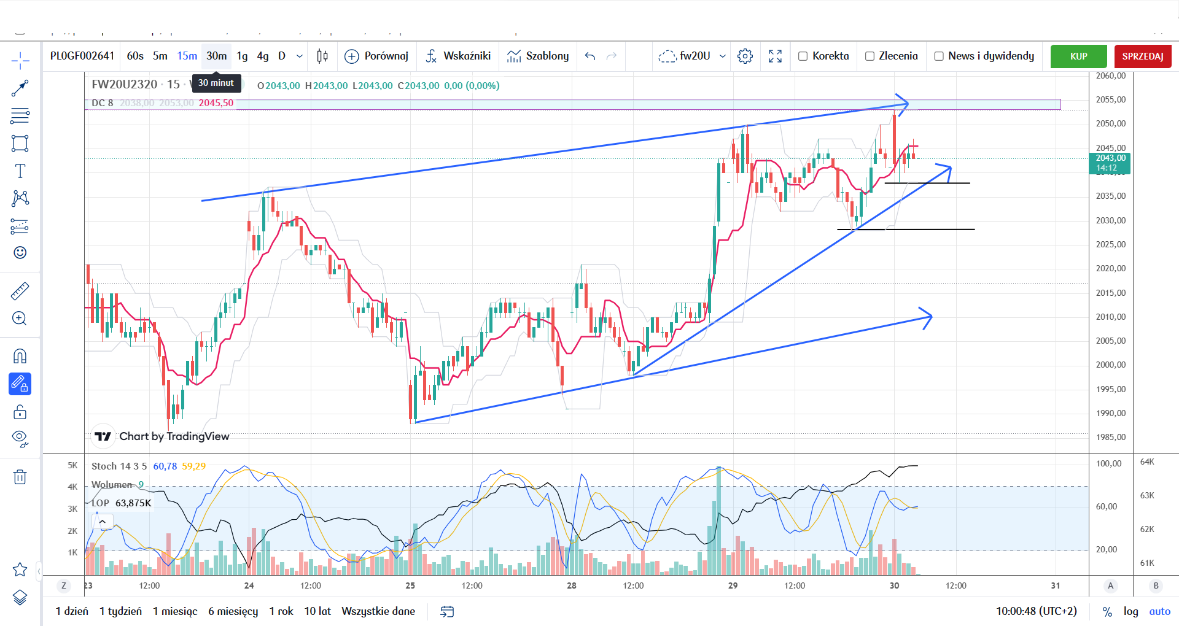Redo the last chart action
The height and width of the screenshot is (626, 1179).
coord(612,56)
